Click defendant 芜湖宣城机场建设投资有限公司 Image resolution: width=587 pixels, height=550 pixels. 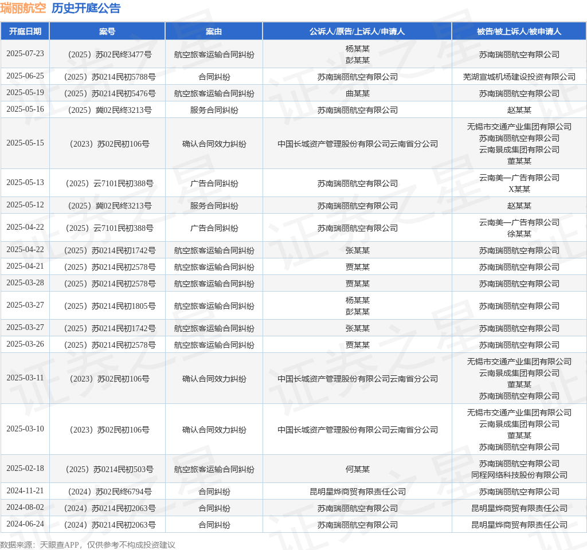pos(519,77)
